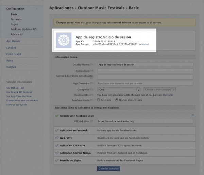Expand the Web móvil integration row

tap(124, 138)
